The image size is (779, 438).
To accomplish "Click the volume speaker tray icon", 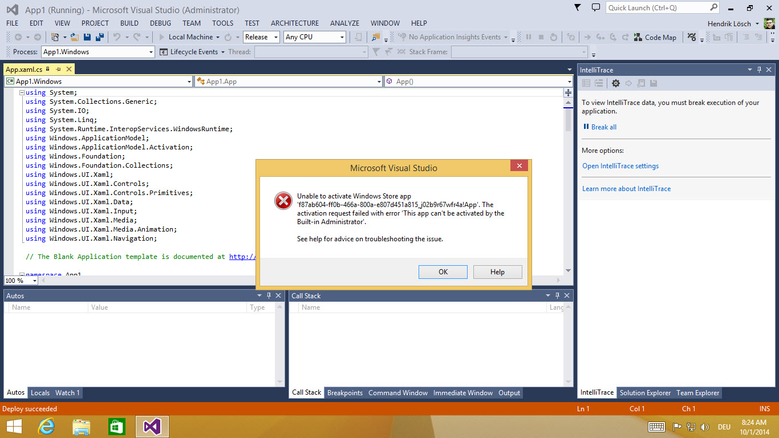I will point(705,427).
